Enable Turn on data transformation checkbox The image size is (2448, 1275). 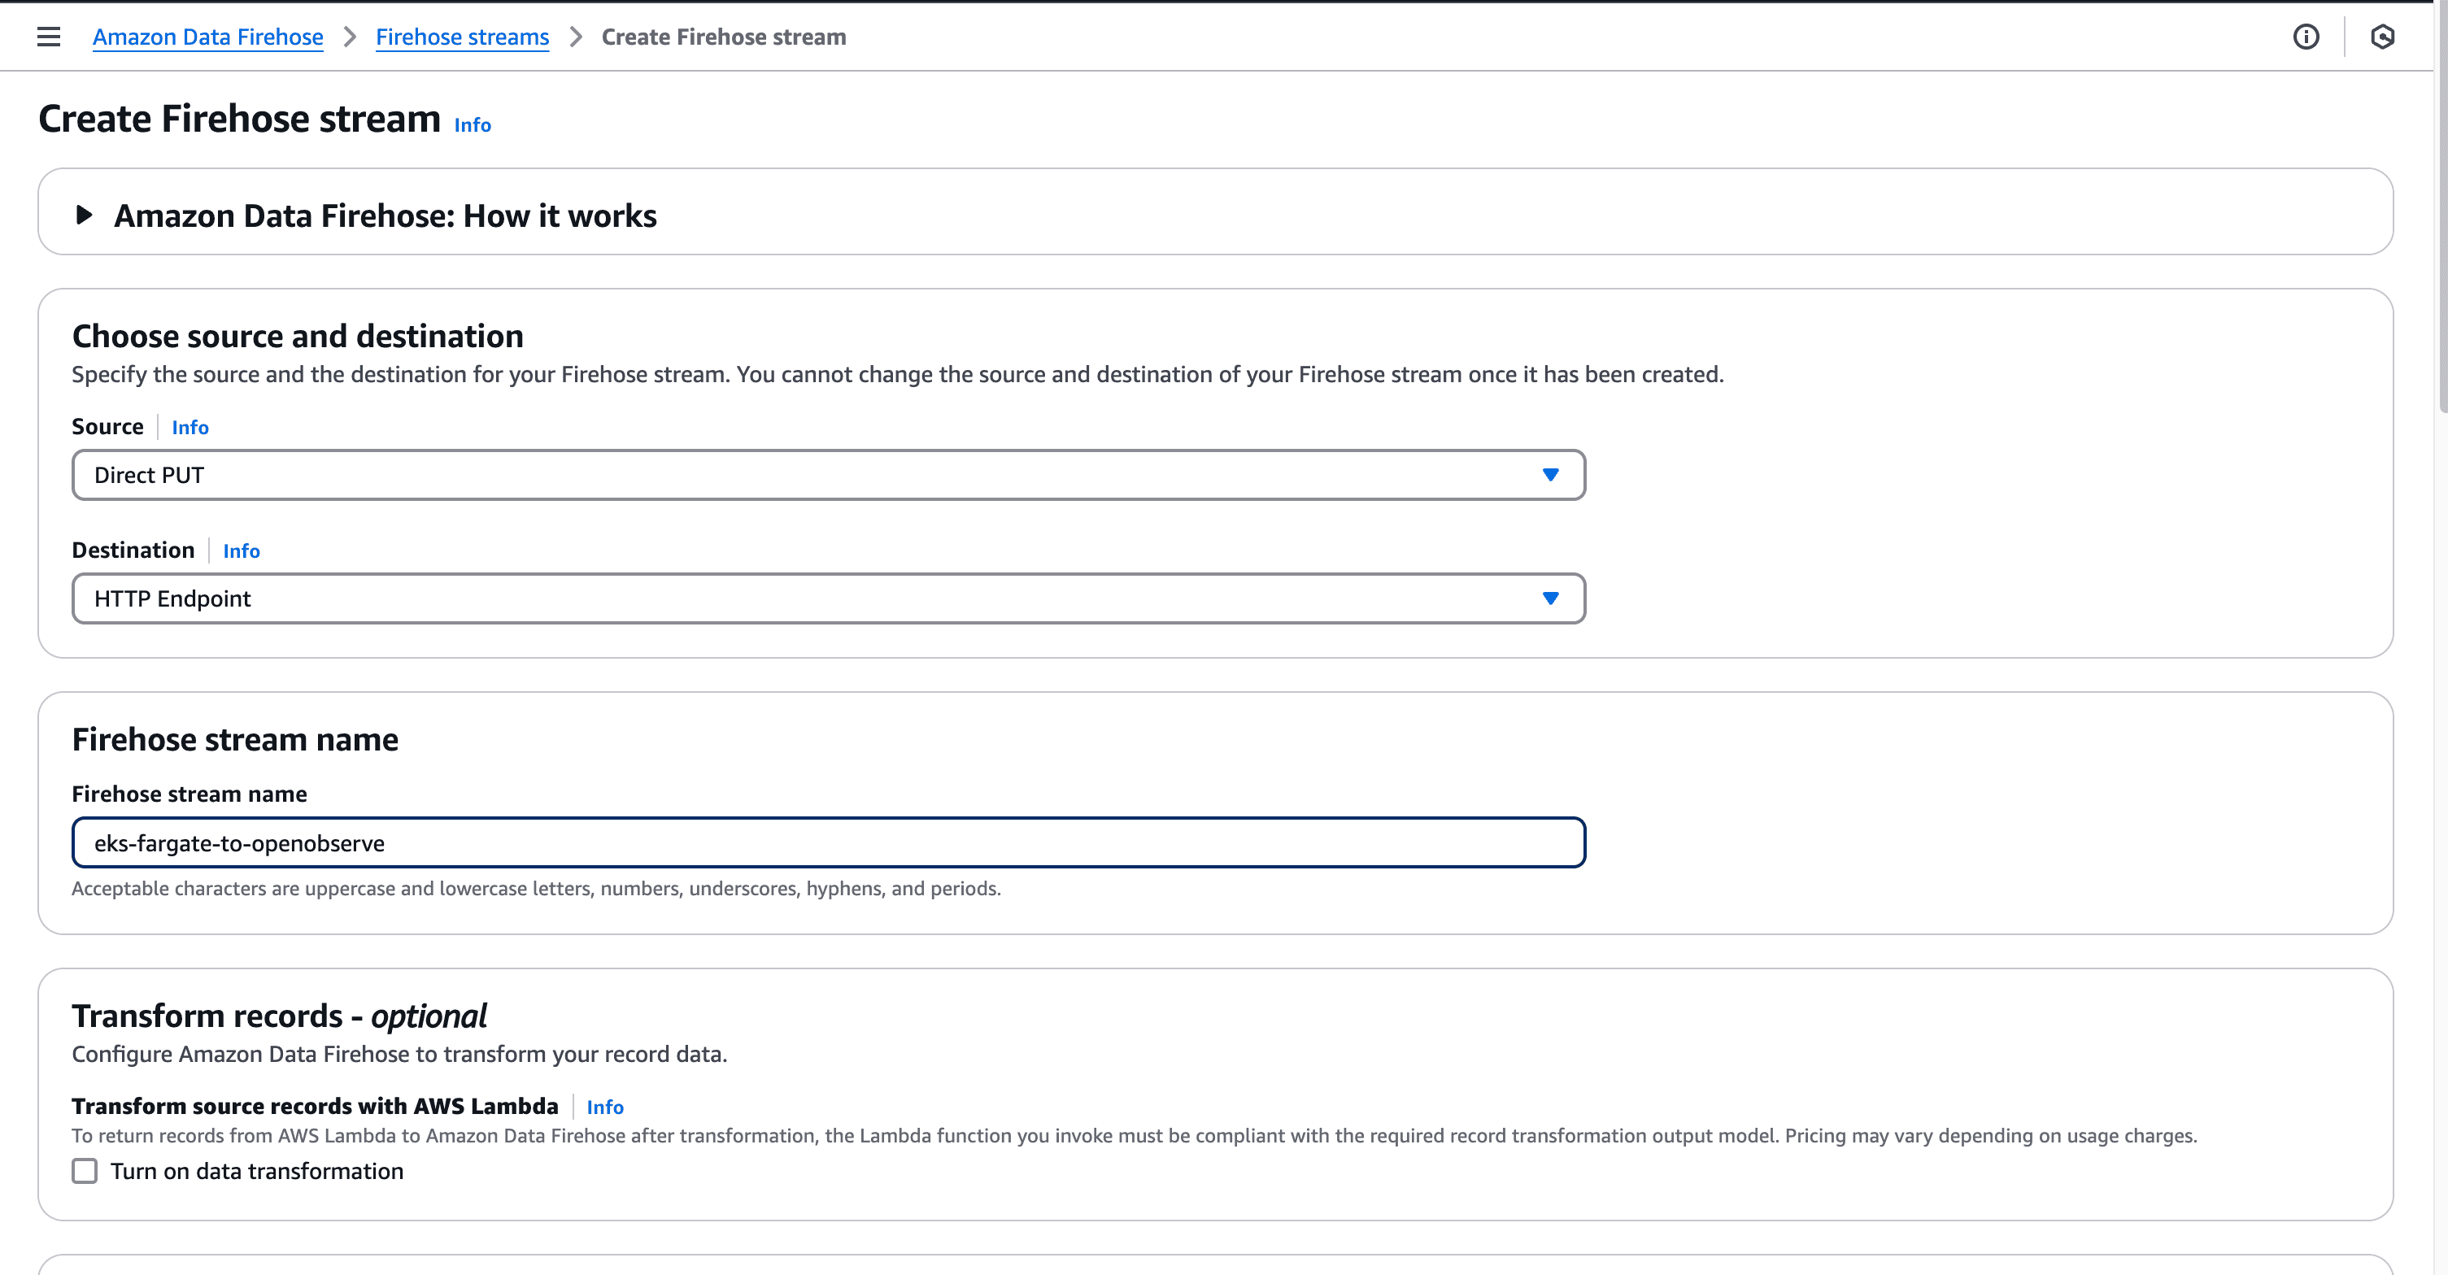click(85, 1170)
